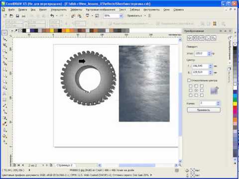
Task: Go to the previous page arrow
Action: (23, 165)
